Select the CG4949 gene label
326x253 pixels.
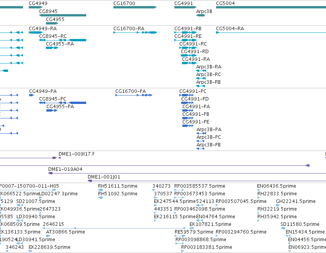(38, 3)
